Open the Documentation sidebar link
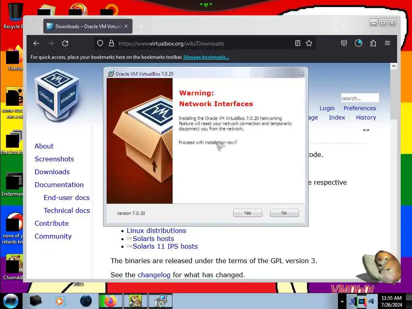The image size is (412, 309). [x=59, y=185]
